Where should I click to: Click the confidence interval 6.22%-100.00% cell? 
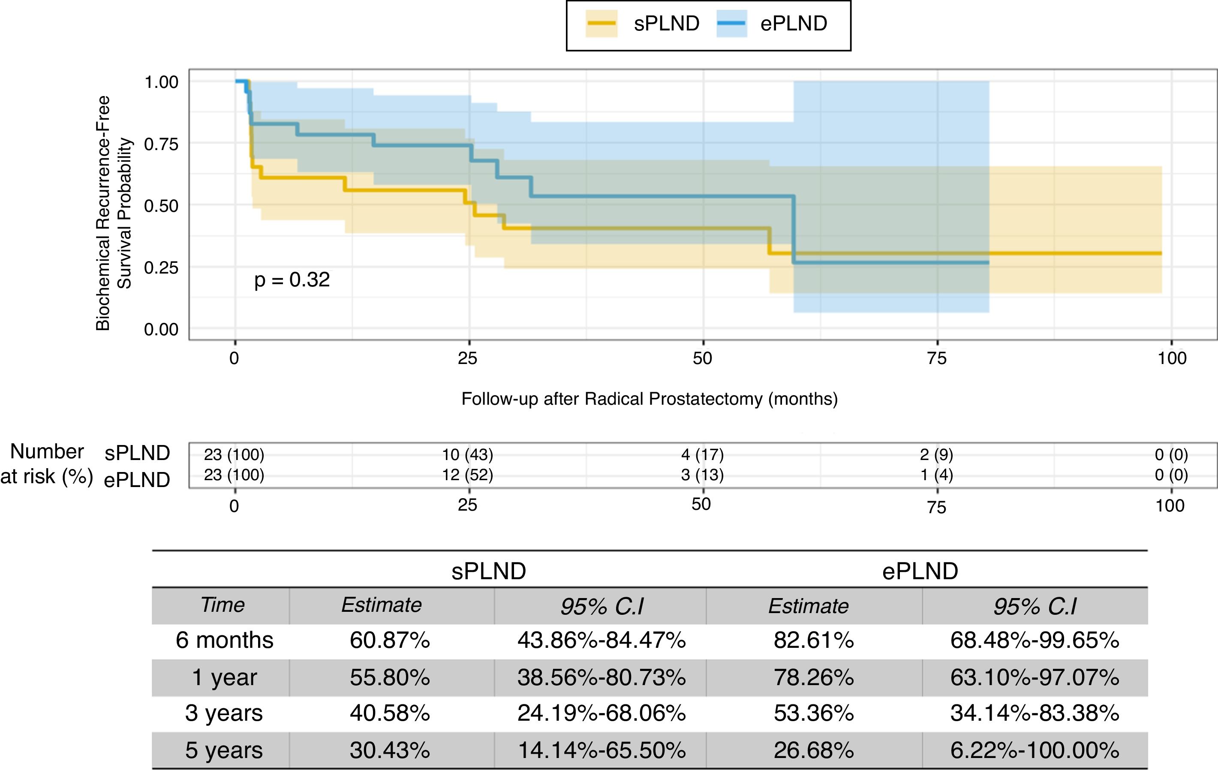pos(1035,750)
